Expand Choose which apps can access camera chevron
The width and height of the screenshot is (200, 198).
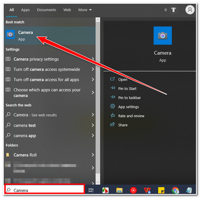[x=93, y=92]
